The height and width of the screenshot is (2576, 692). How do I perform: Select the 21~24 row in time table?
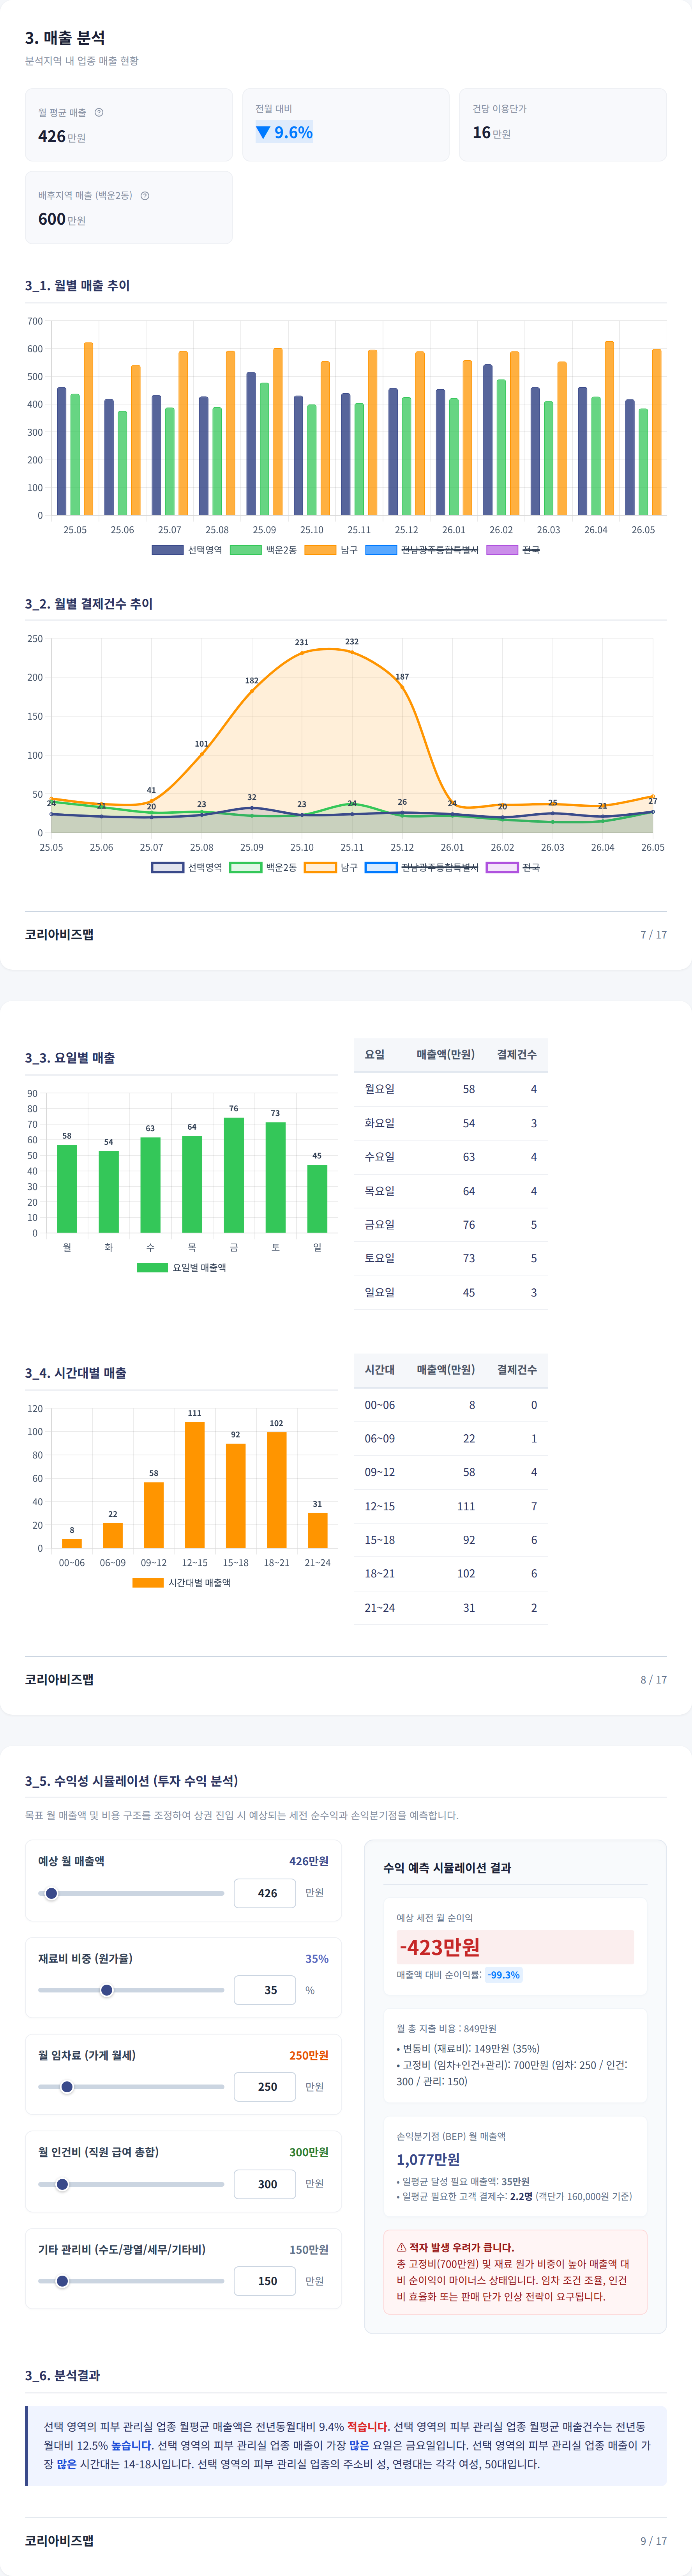click(x=450, y=1608)
